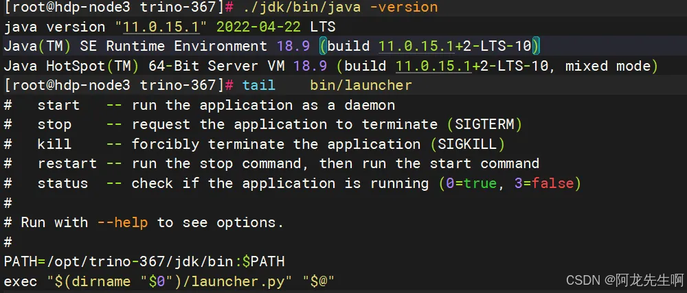Click the word SIGTERM

pyautogui.click(x=484, y=125)
